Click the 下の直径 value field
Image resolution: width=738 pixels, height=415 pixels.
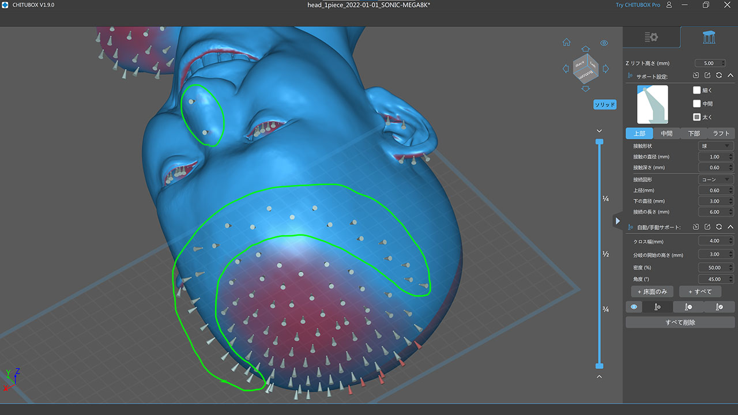pyautogui.click(x=716, y=201)
